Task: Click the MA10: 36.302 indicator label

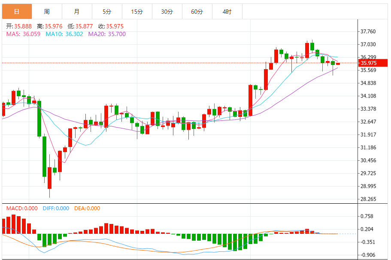Action: click(64, 34)
